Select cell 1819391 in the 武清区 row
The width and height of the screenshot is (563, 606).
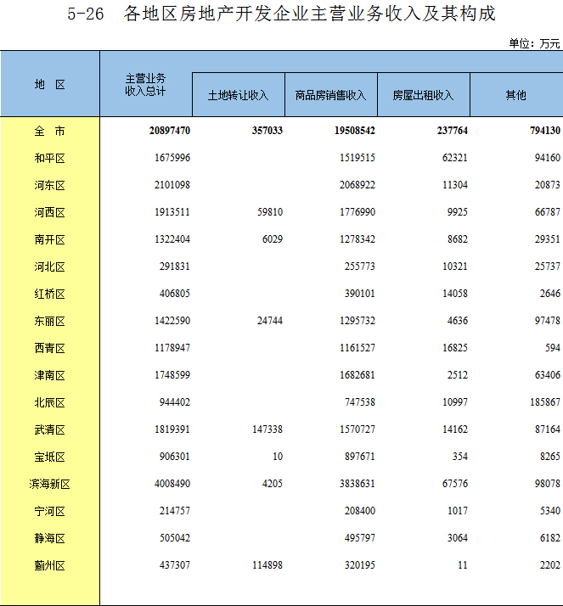(172, 429)
